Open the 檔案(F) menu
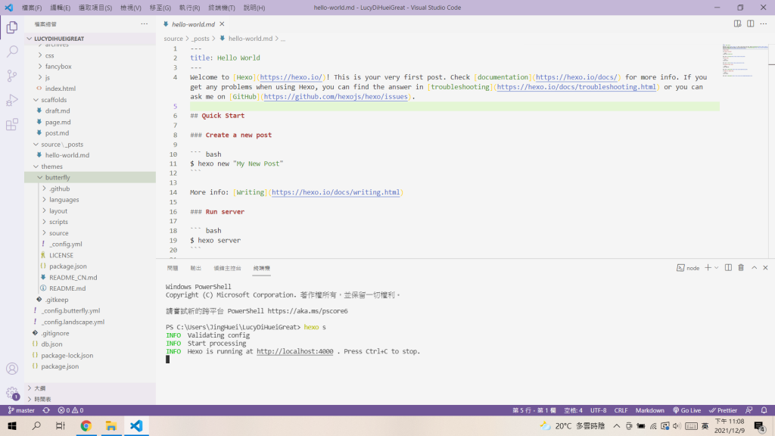 tap(32, 8)
